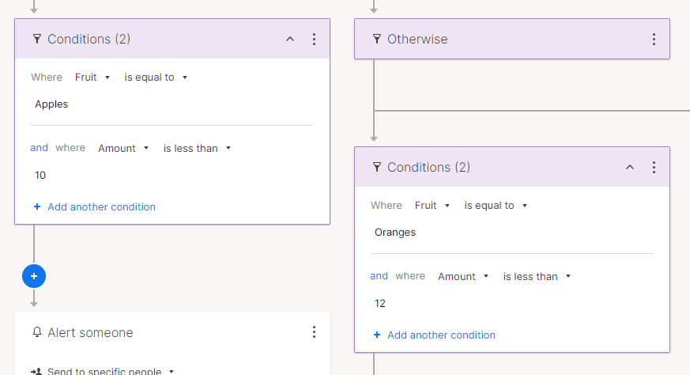Click the Oranges value field
The image size is (690, 375).
click(x=512, y=233)
